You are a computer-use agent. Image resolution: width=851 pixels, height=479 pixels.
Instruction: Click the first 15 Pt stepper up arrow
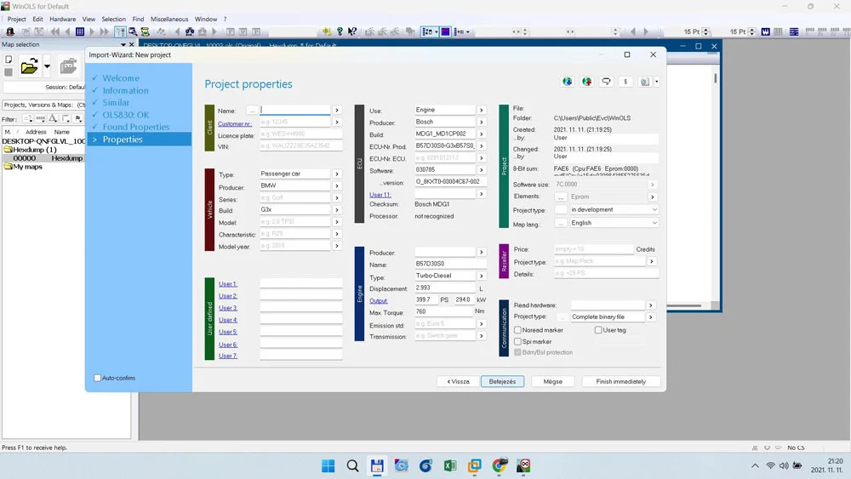click(705, 30)
